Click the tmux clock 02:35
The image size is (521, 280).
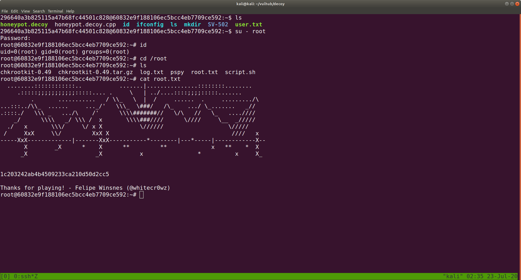click(475, 276)
